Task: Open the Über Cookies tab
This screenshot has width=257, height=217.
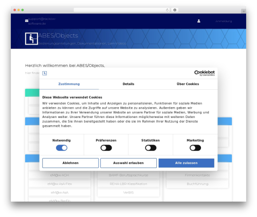Action: pyautogui.click(x=188, y=84)
